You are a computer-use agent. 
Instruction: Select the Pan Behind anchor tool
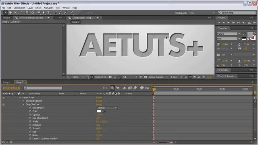(32, 12)
